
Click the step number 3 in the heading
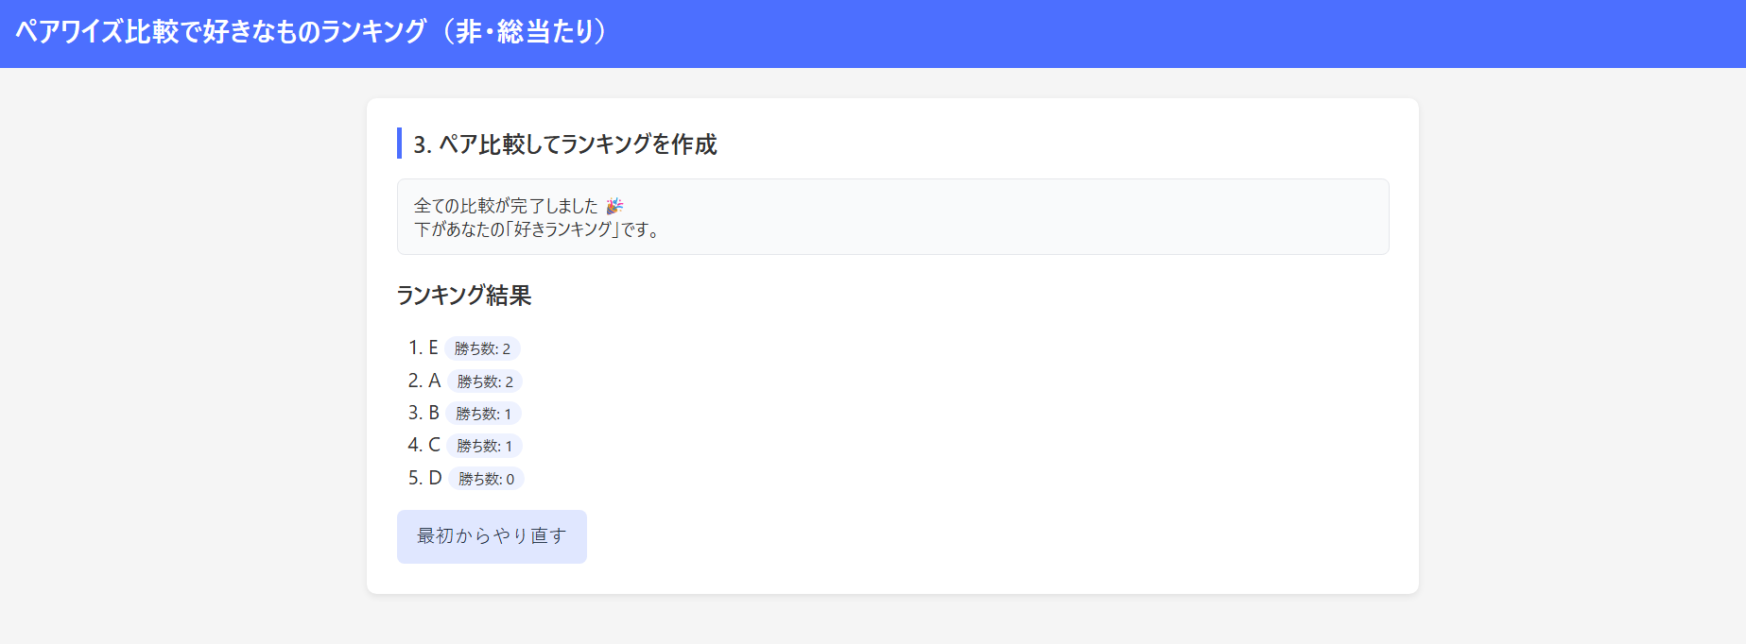pos(421,144)
